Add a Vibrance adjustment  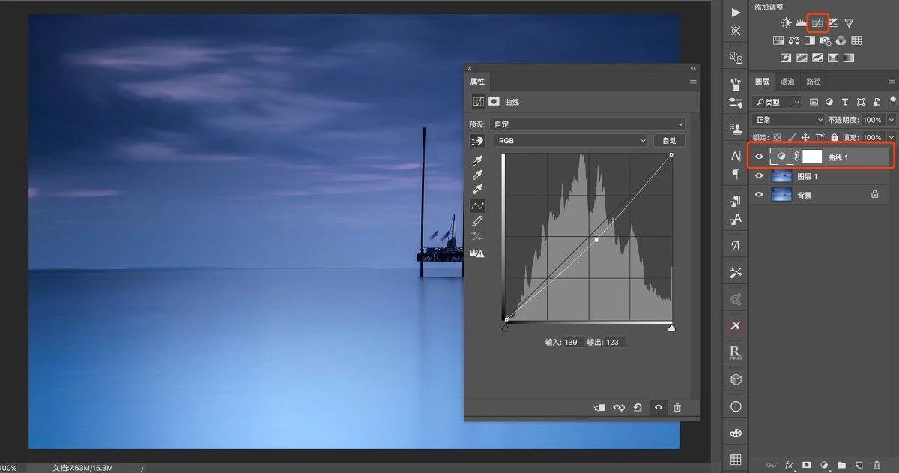(x=849, y=23)
